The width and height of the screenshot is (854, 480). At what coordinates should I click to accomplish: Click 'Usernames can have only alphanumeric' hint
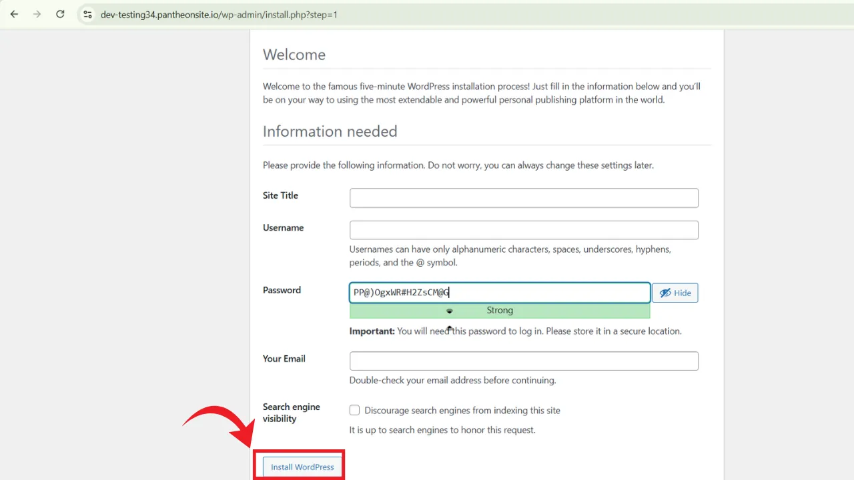coord(510,256)
